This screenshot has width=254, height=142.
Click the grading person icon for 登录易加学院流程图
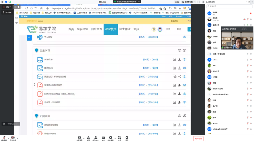pos(180,85)
